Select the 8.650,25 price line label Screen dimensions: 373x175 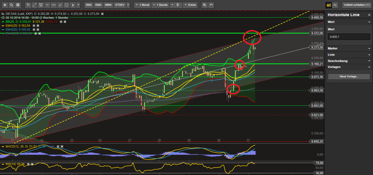(317, 141)
